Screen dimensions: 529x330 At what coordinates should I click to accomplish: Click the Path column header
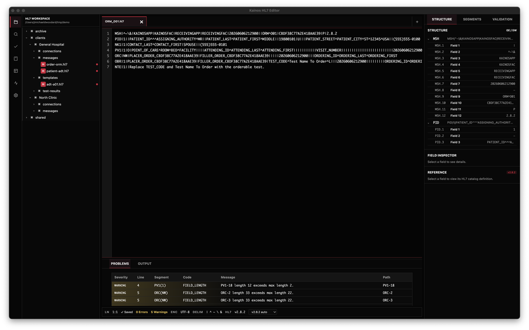coord(386,278)
